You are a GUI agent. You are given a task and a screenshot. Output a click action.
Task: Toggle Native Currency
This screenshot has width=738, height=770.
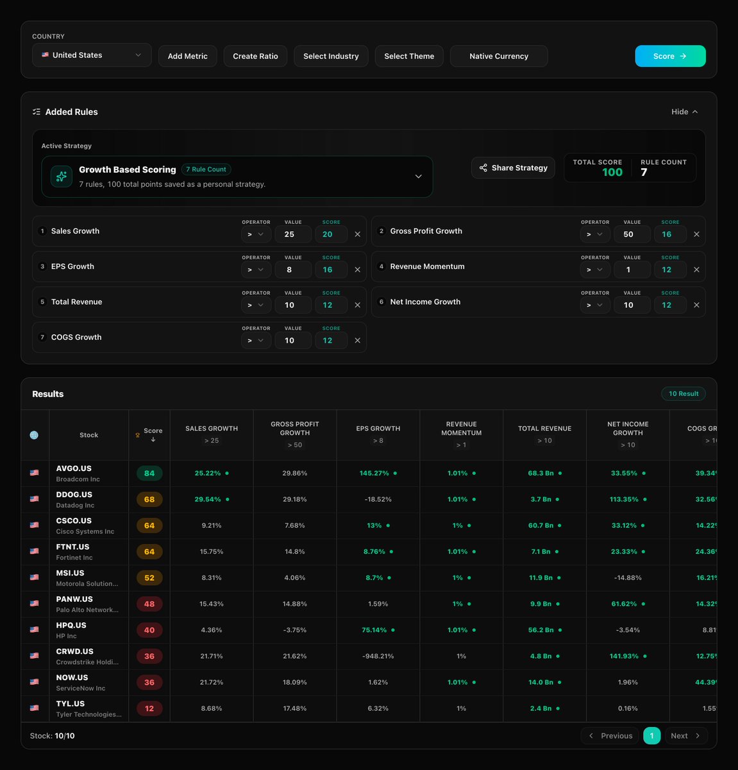coord(499,56)
